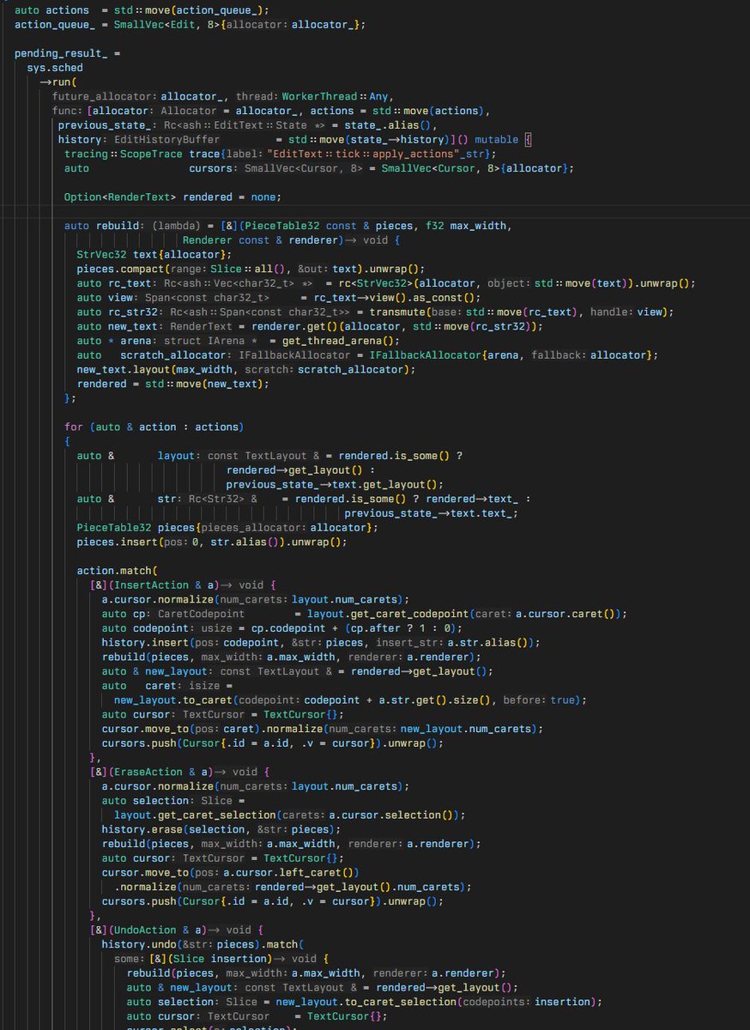
Task: Click the 'layout.get_caret_selection(carets:' line
Action: [x=290, y=815]
